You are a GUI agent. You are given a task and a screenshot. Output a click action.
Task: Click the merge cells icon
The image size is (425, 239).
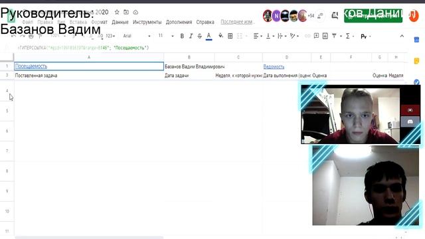click(x=240, y=36)
